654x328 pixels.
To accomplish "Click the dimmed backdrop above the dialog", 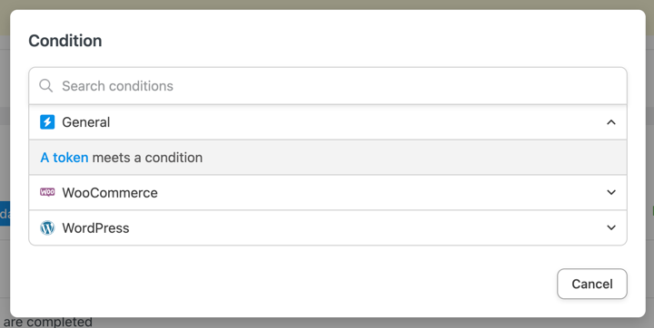I will 327,5.
